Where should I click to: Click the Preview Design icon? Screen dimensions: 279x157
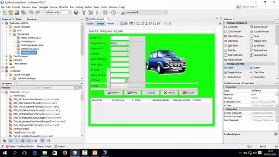[131, 24]
